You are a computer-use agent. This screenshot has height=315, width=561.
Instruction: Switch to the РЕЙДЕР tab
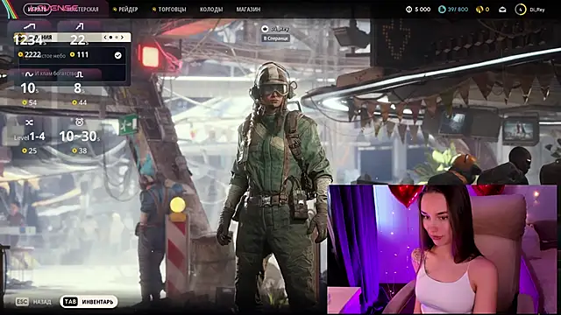(125, 10)
